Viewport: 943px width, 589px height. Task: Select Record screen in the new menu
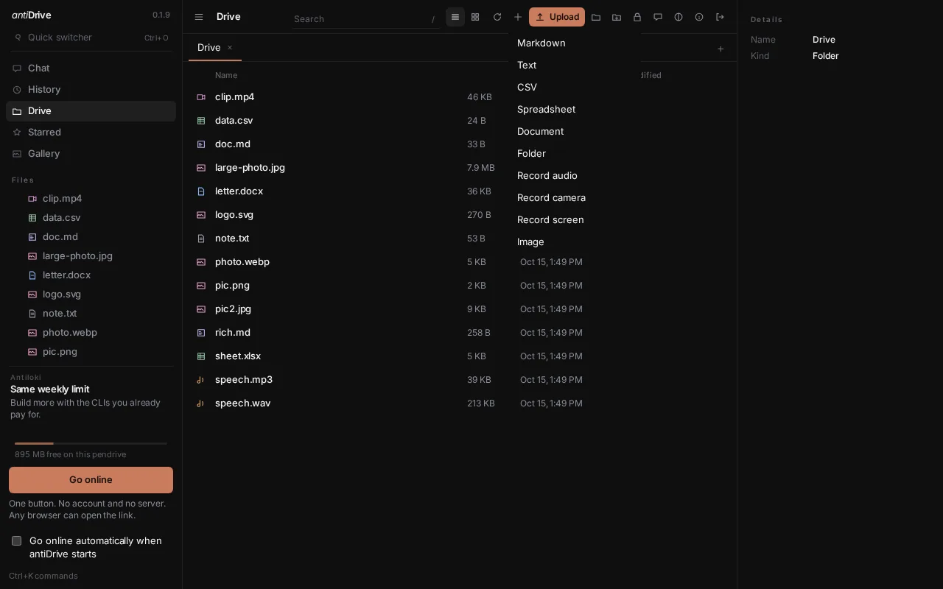click(575, 219)
